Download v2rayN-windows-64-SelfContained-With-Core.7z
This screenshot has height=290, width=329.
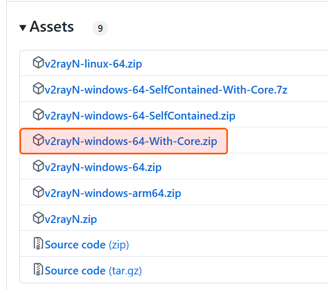click(x=166, y=90)
